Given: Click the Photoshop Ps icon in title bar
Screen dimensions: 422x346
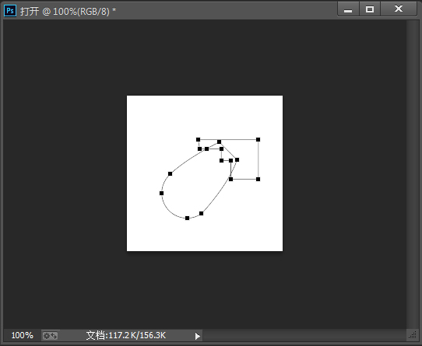Looking at the screenshot, I should click(x=10, y=11).
